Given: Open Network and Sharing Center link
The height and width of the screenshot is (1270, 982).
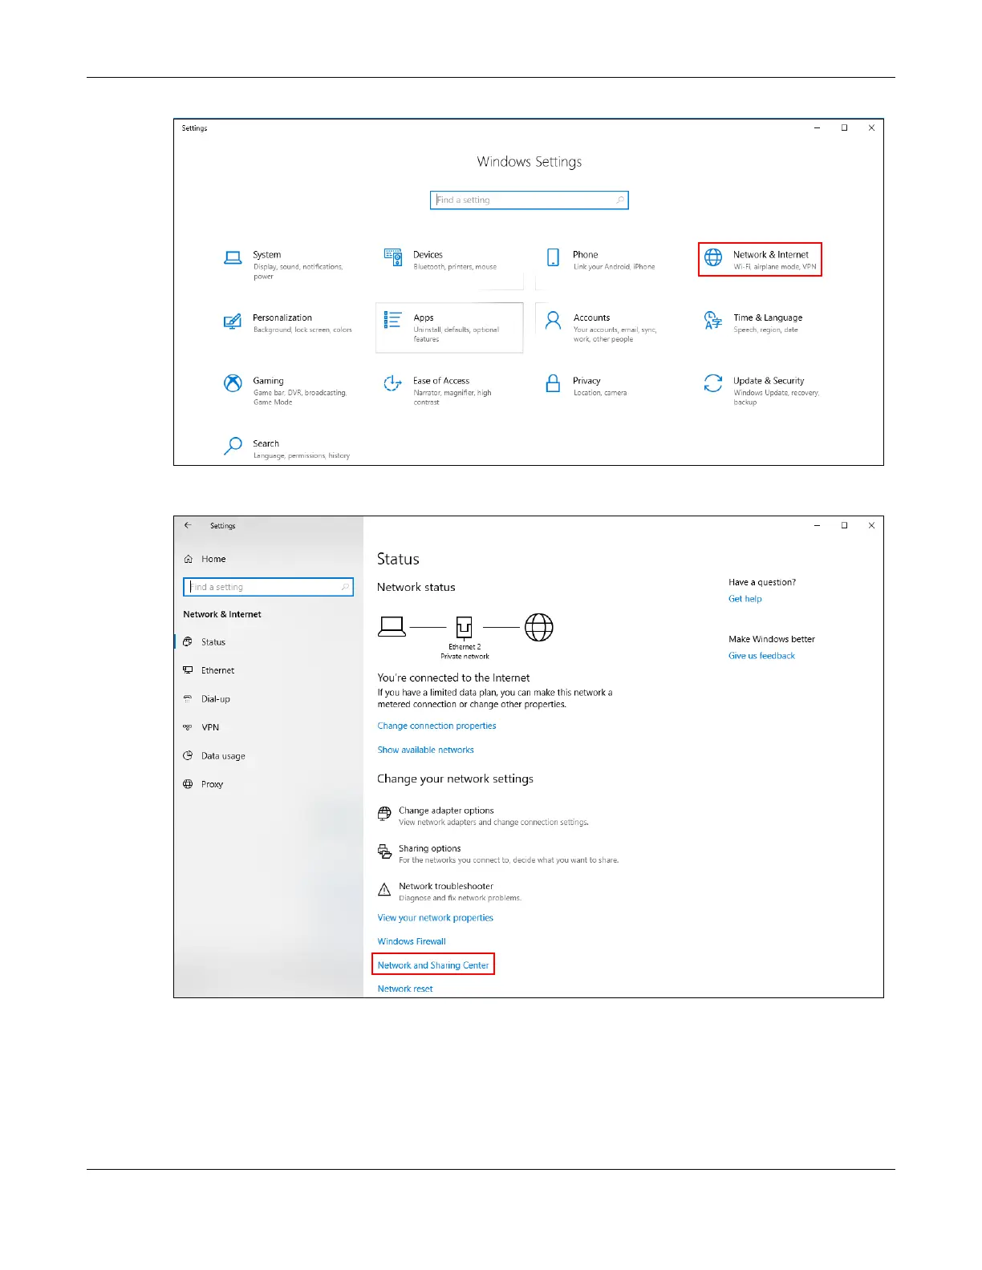Looking at the screenshot, I should point(433,965).
